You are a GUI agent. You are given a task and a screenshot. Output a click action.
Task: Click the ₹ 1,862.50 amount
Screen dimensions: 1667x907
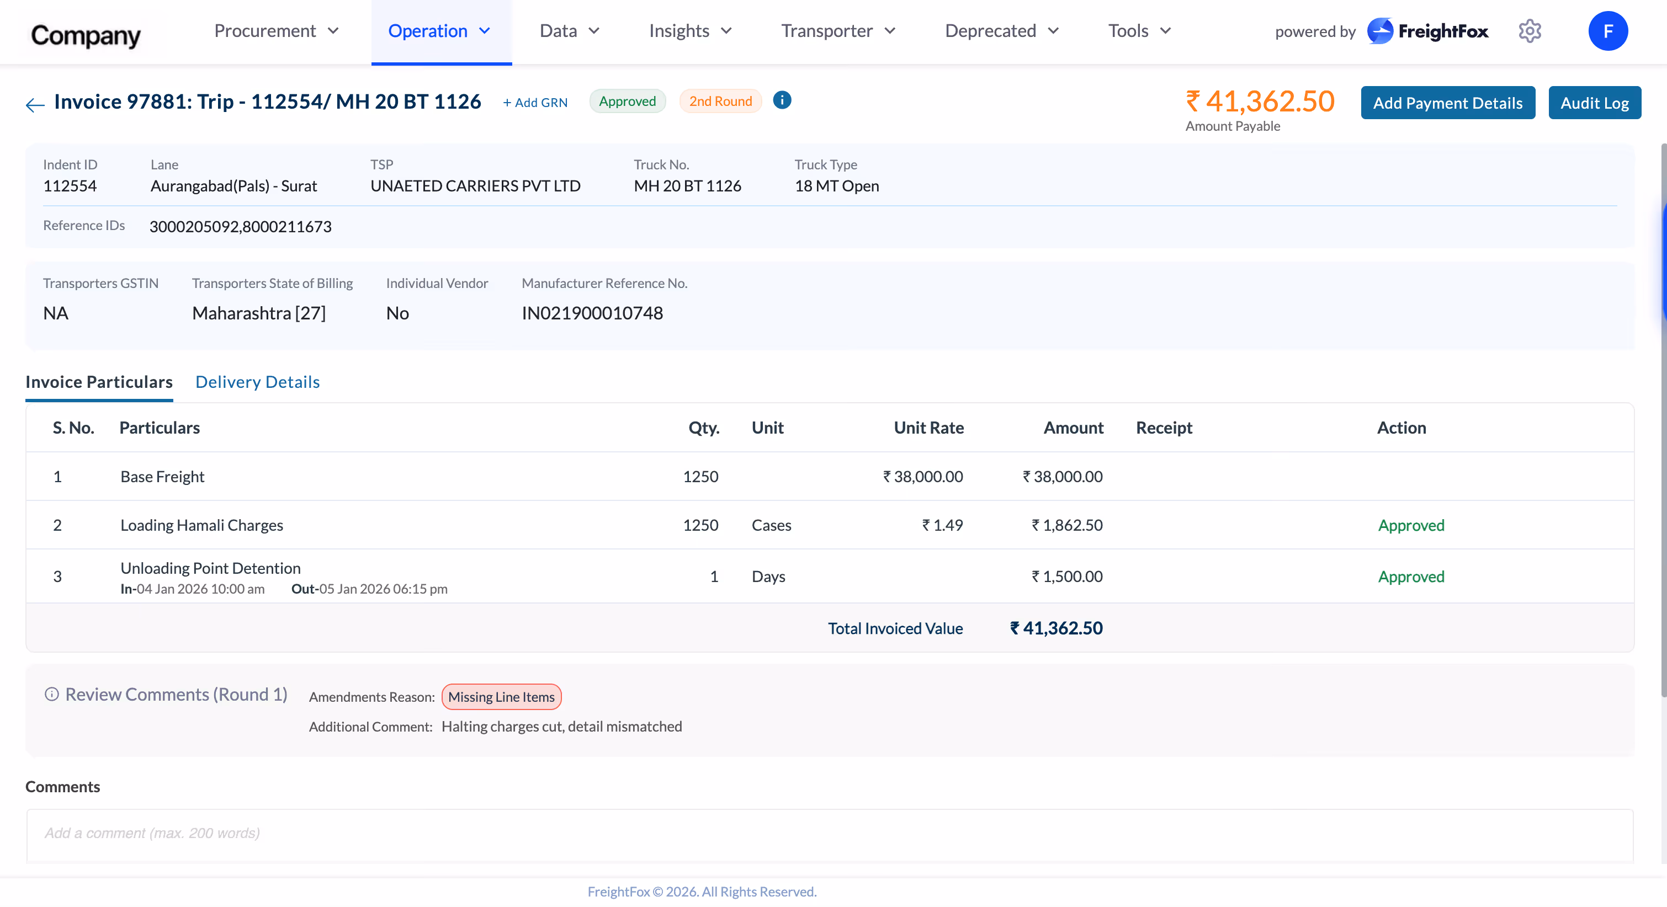click(x=1066, y=525)
